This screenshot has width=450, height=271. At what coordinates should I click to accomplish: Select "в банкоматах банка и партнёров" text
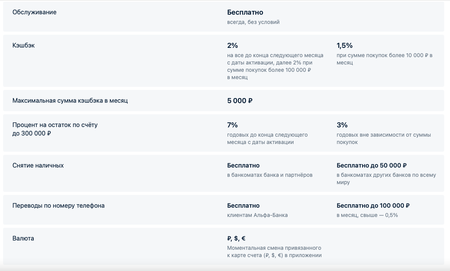[270, 175]
